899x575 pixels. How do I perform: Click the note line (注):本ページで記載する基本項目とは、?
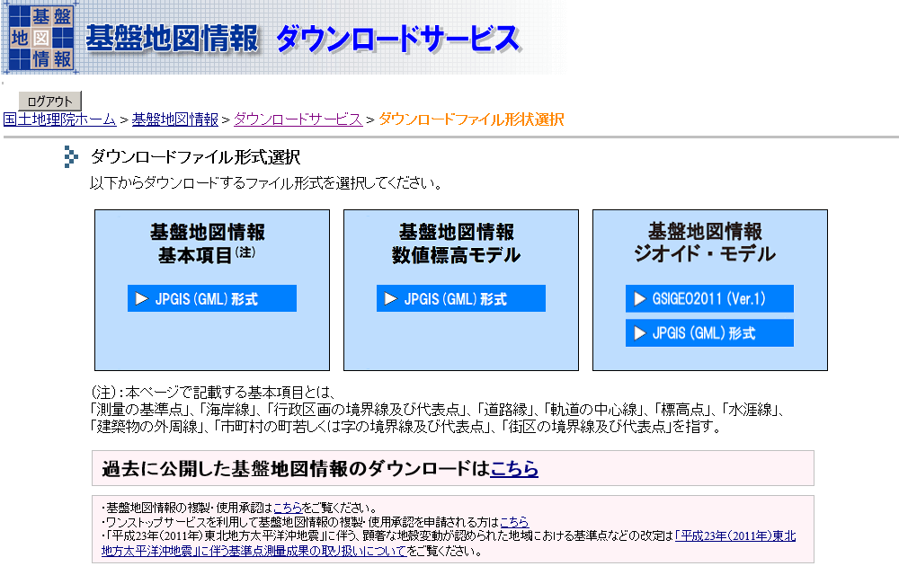[213, 393]
